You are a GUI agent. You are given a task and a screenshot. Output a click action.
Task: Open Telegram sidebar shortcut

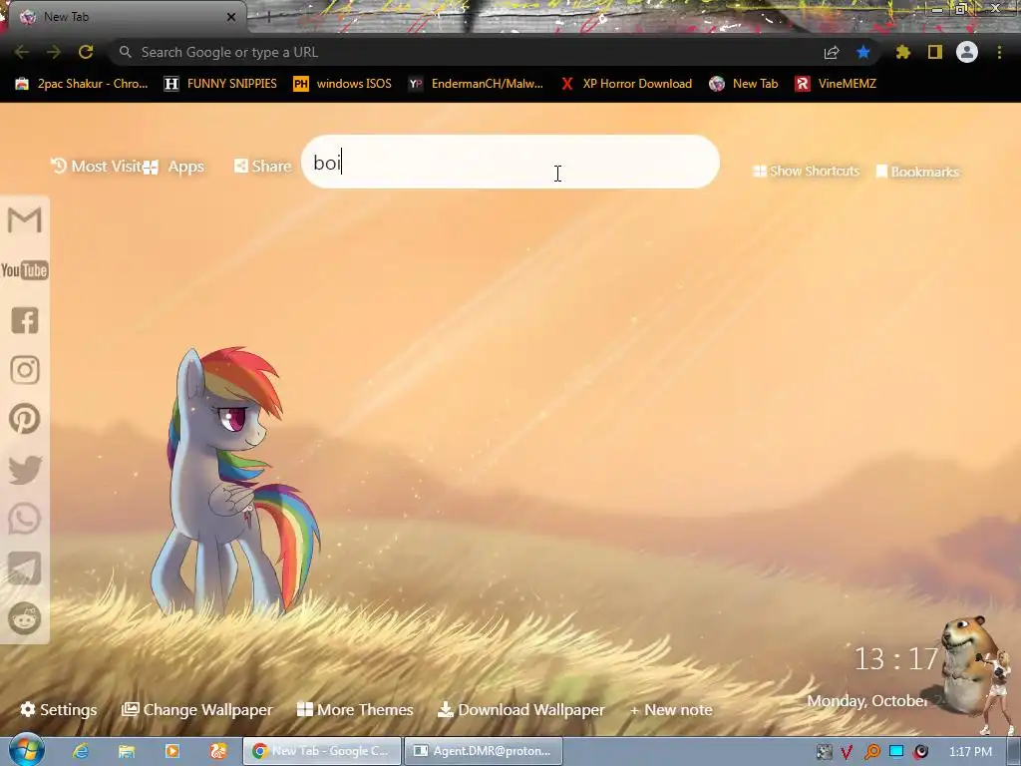click(x=25, y=569)
